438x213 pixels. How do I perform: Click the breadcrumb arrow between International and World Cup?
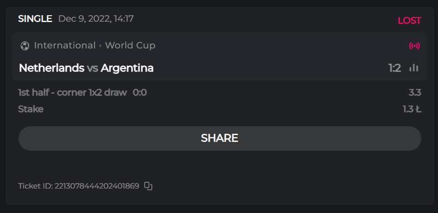[x=100, y=46]
